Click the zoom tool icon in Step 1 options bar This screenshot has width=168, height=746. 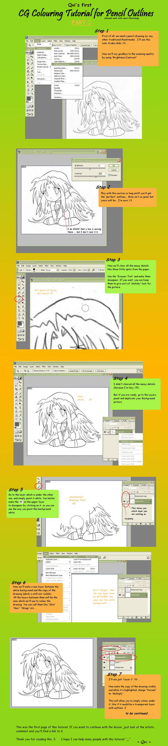(30, 45)
